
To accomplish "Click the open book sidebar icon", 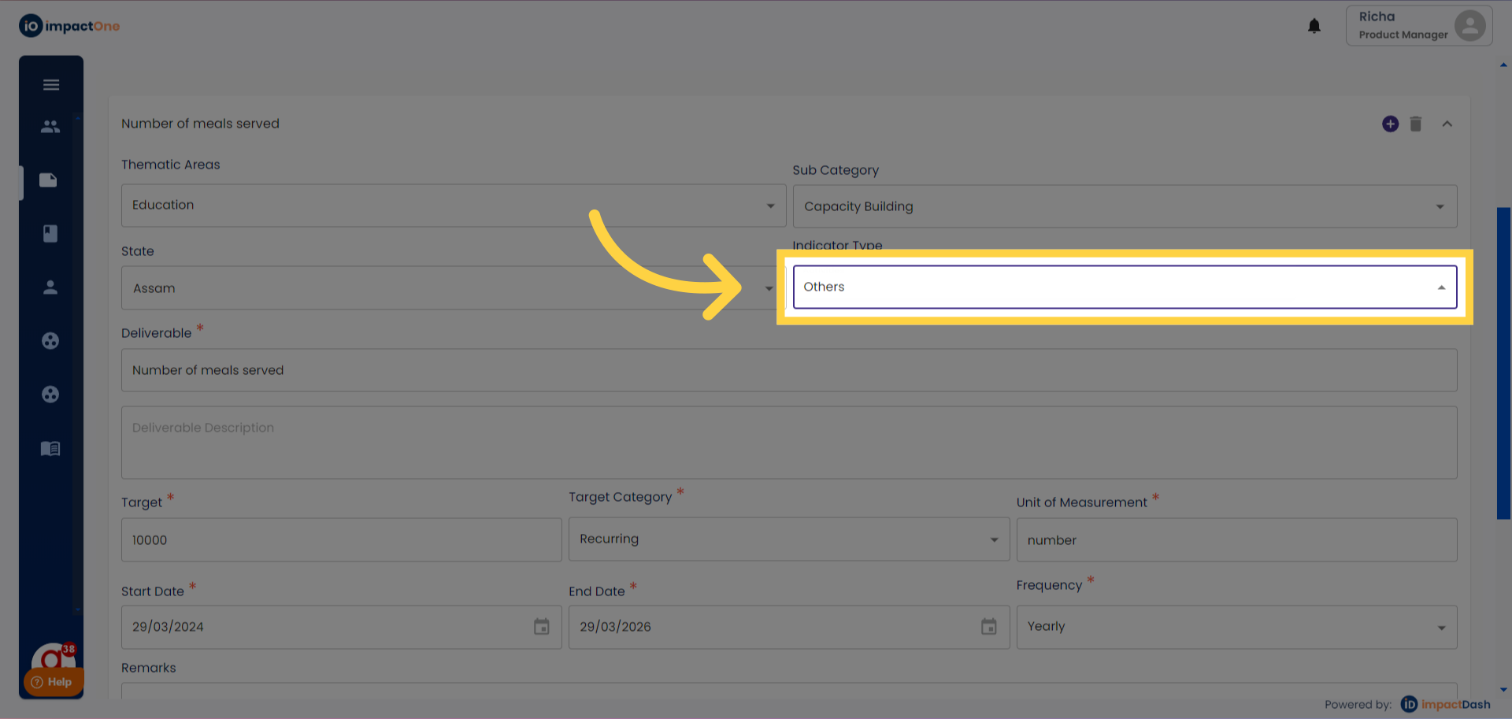I will [50, 449].
